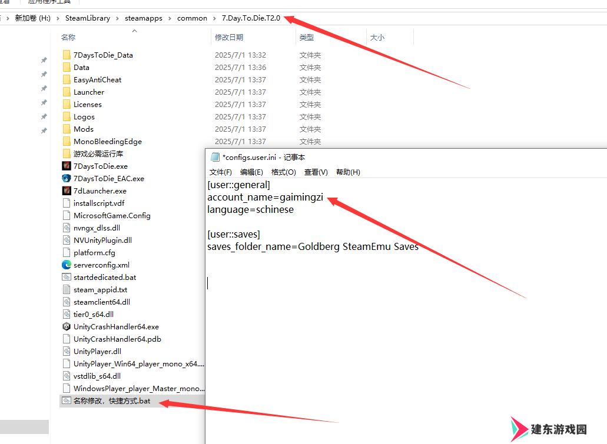The height and width of the screenshot is (444, 607).
Task: Click the account_name=gaimingzi line in Notepad
Action: tap(265, 197)
